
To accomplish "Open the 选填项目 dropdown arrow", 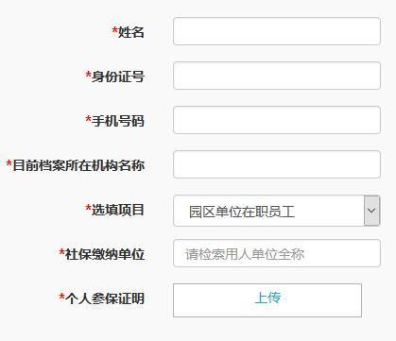I will 371,211.
